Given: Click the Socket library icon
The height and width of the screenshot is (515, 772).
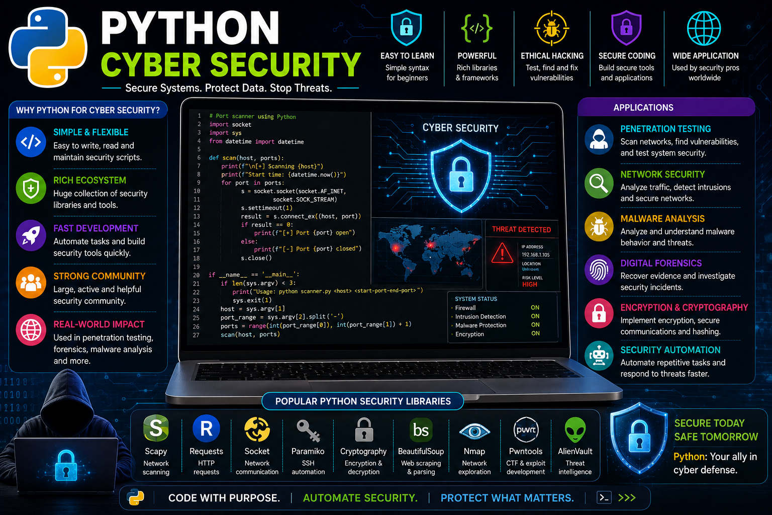Looking at the screenshot, I should click(257, 429).
